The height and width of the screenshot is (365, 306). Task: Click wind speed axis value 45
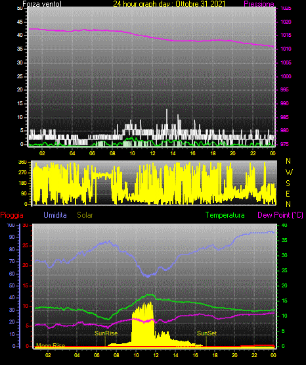[x=20, y=22]
